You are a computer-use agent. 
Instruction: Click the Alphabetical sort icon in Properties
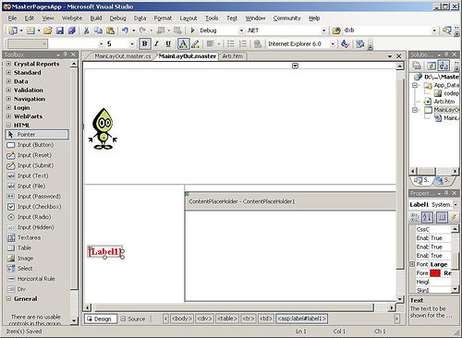click(x=427, y=218)
